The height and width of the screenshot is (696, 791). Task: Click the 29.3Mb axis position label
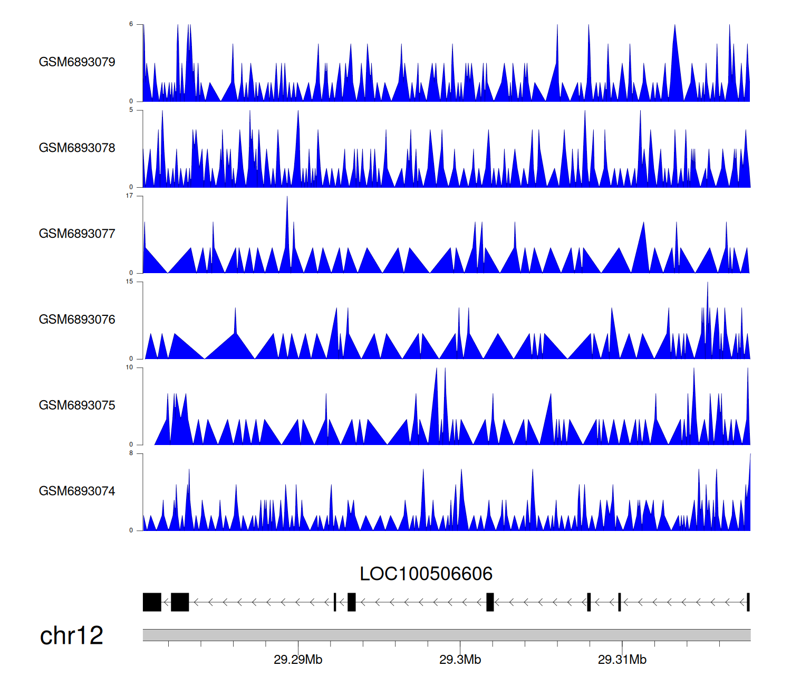tap(460, 660)
